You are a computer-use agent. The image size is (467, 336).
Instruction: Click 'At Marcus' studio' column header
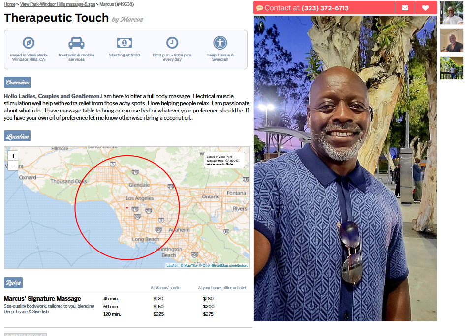pyautogui.click(x=165, y=288)
